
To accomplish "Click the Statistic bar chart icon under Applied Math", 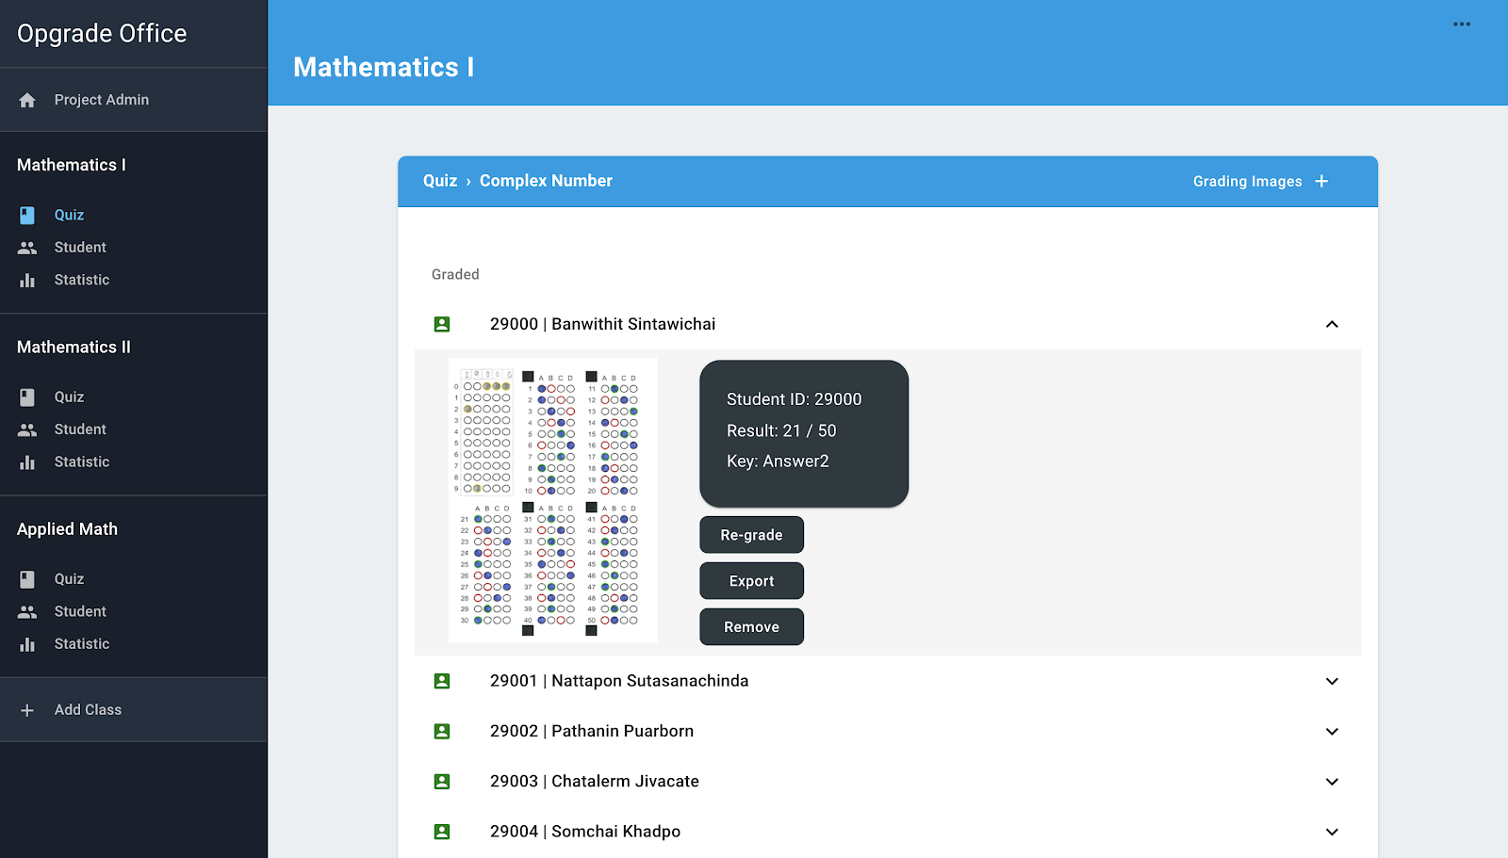I will point(27,644).
